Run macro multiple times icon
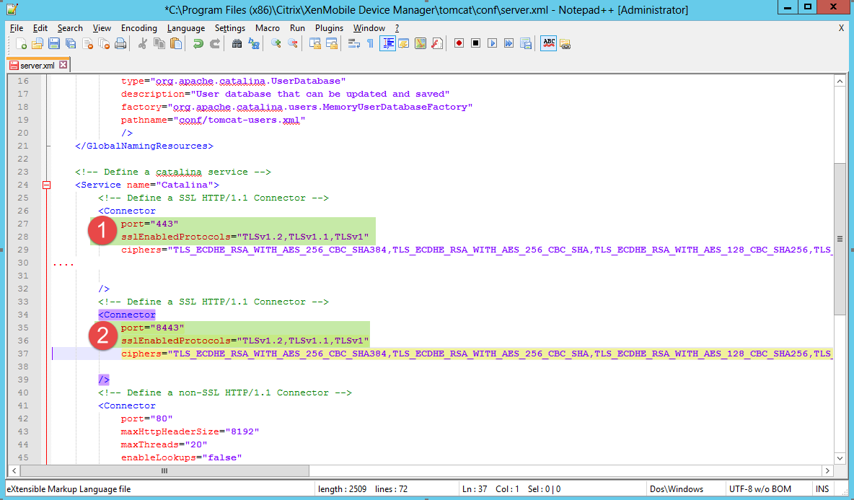This screenshot has width=854, height=500. tap(509, 43)
